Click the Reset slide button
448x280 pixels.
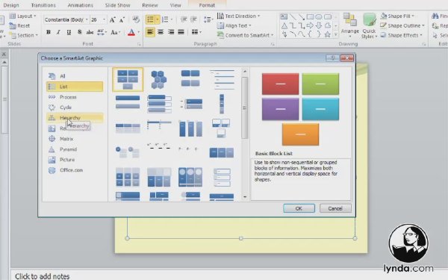19,25
